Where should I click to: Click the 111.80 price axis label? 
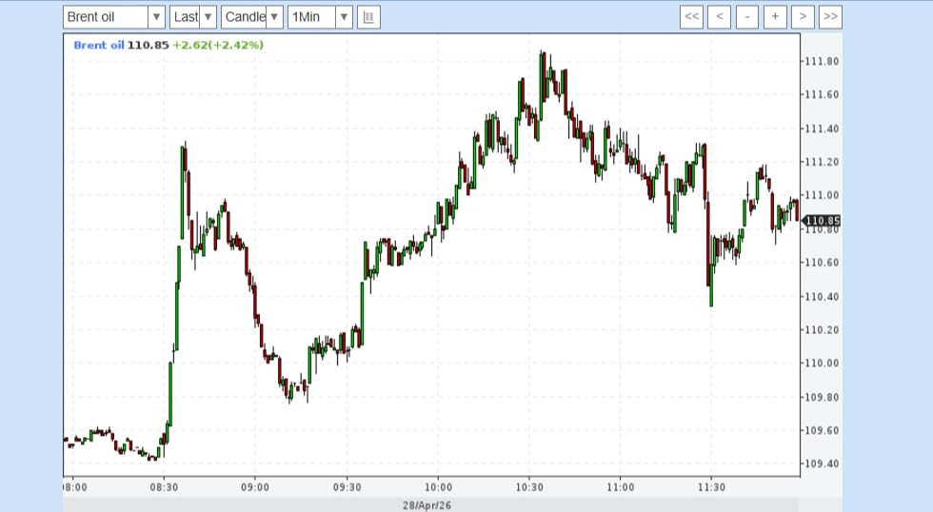[822, 61]
